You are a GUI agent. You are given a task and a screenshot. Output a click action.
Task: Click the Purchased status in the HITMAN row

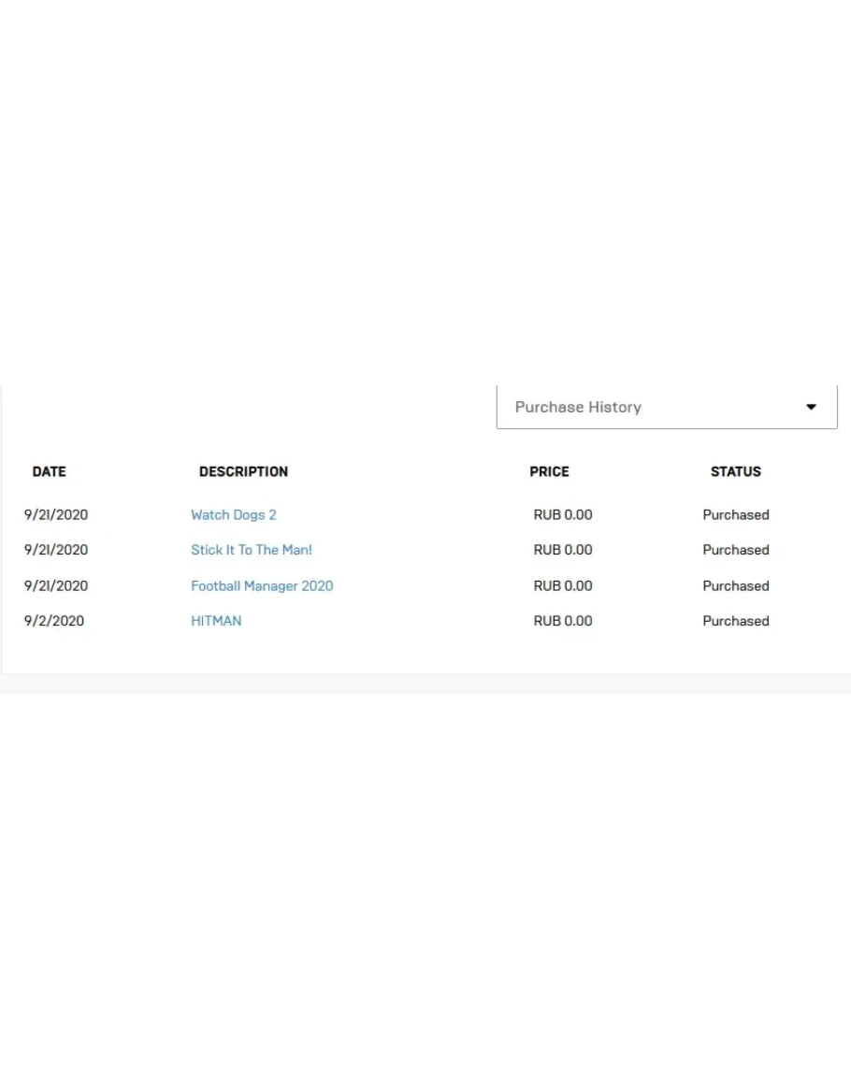[x=736, y=621]
